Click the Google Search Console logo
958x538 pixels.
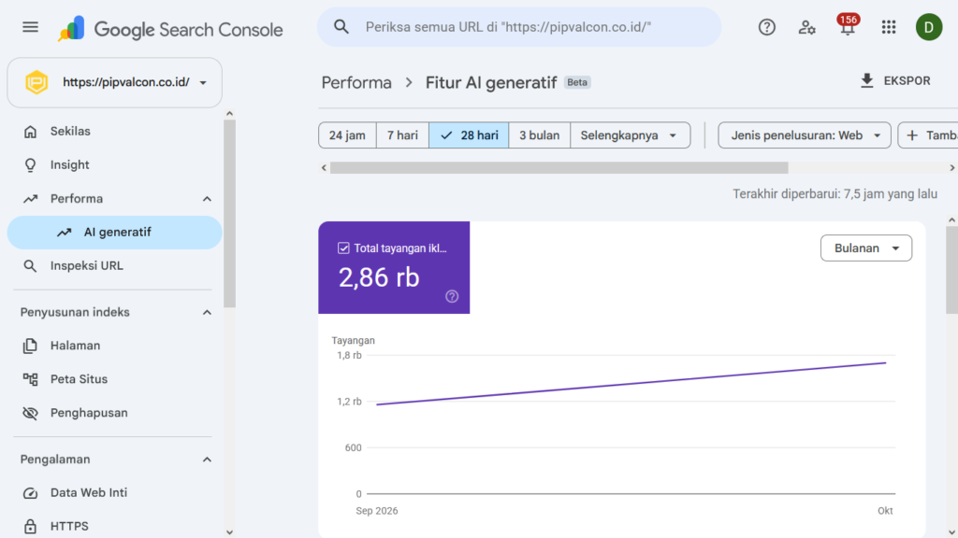(x=170, y=29)
